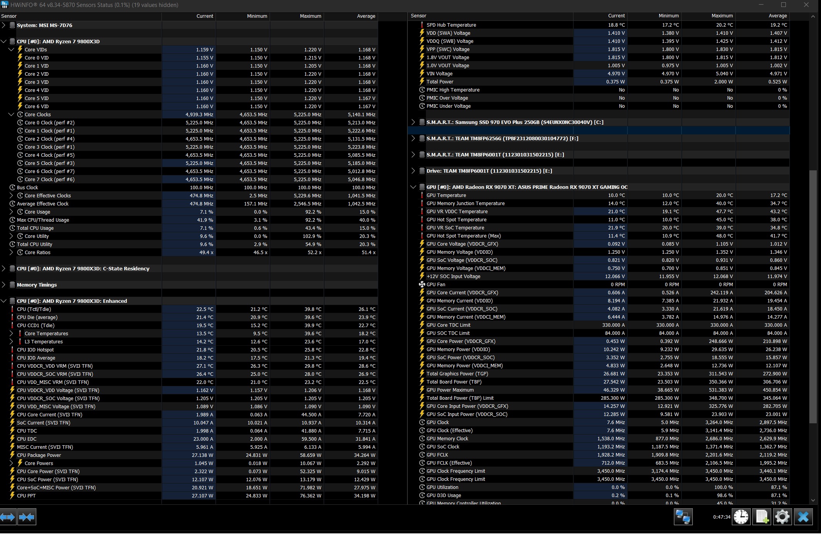Expand Samsung SSD 970 EVO Plus S.M.A.R.T. group
The height and width of the screenshot is (538, 821).
413,122
